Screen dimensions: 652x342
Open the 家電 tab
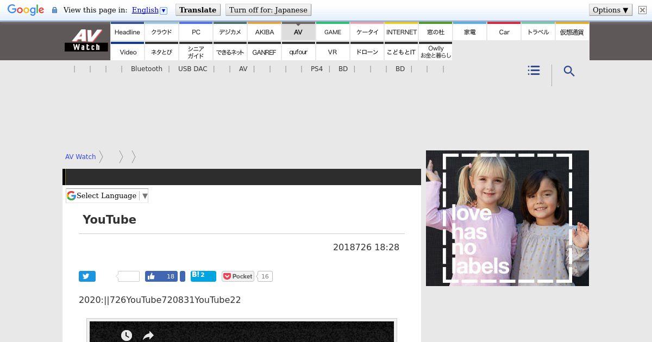pyautogui.click(x=469, y=31)
